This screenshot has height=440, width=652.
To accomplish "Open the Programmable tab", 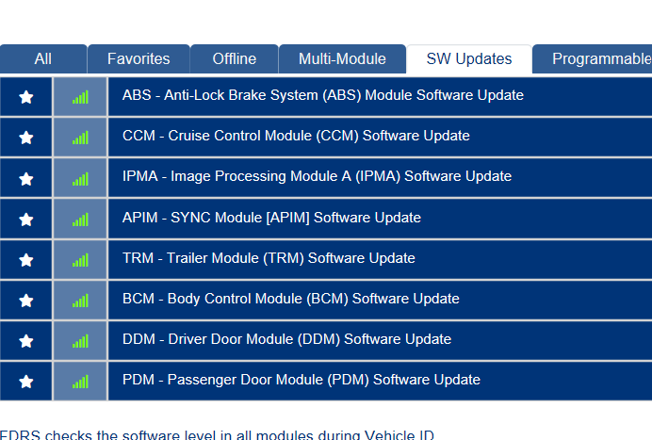I will [x=599, y=58].
